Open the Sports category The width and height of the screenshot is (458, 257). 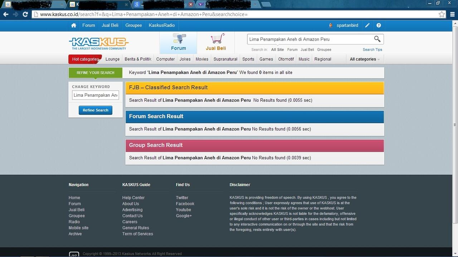pos(248,59)
